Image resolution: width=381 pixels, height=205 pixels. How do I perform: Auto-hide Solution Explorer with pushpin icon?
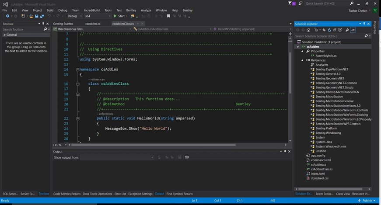pos(364,24)
